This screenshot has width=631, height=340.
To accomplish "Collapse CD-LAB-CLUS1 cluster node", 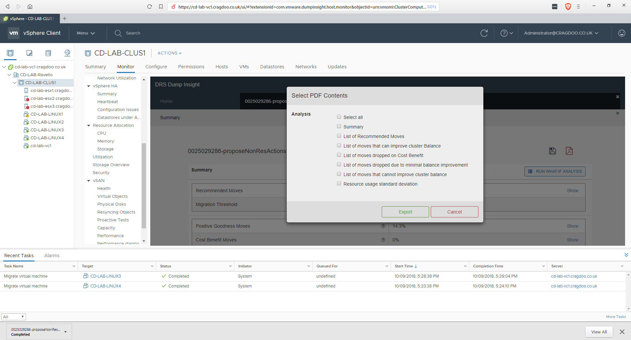I will (x=14, y=82).
